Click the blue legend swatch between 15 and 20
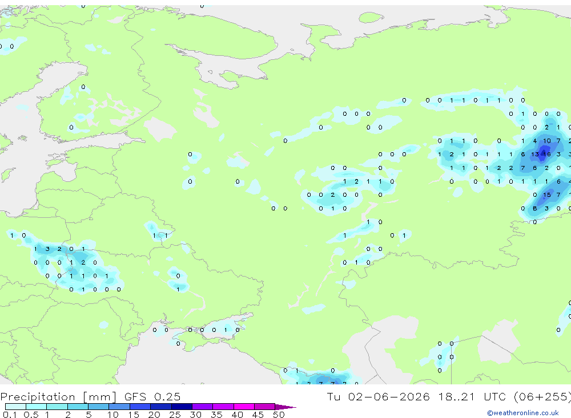Screen dimensions: 571x418 140,407
